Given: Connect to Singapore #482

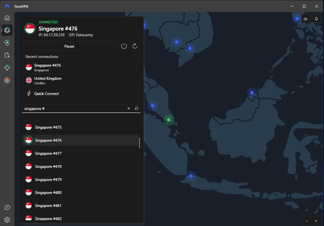Looking at the screenshot, I should point(80,218).
